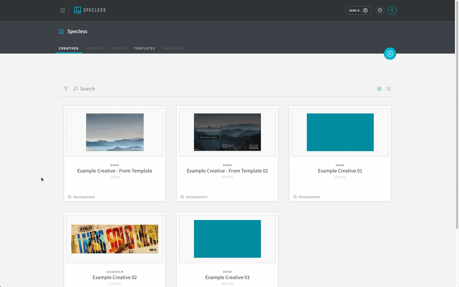Click the Specless logo
459x287 pixels.
click(90, 10)
